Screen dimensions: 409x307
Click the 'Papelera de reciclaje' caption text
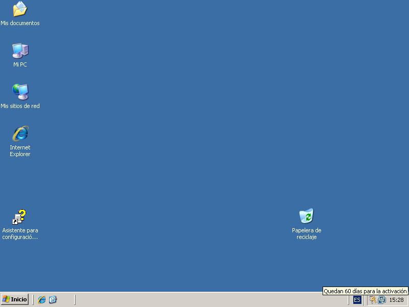tap(306, 234)
